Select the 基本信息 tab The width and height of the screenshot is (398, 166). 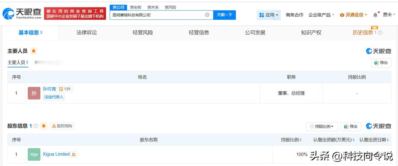click(x=30, y=32)
